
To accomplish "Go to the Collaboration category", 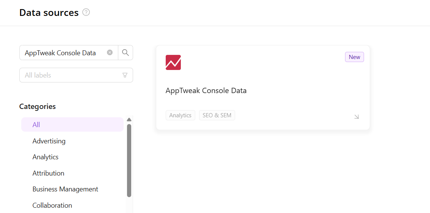I will (52, 205).
